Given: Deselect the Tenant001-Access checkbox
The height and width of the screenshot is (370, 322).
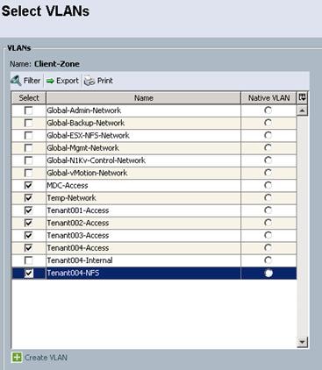Looking at the screenshot, I should [29, 210].
